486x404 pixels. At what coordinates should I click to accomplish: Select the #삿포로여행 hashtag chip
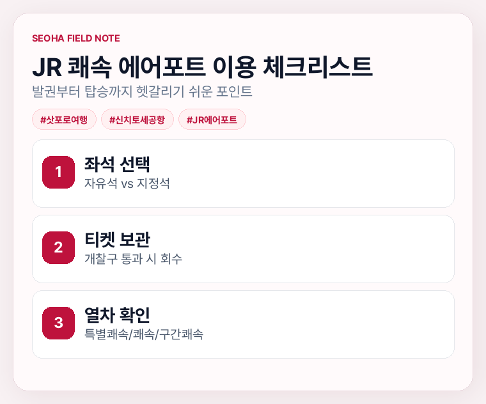(64, 120)
